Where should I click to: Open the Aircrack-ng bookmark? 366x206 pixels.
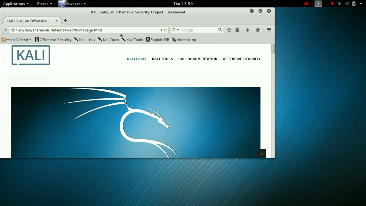(x=184, y=40)
